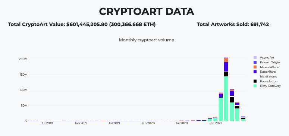Click the Total Artworks Sold text
Viewport: 289px width, 136px height.
click(233, 24)
